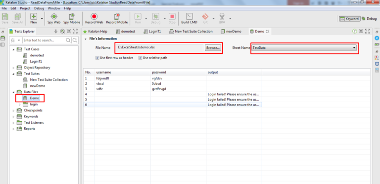Switch to Katalon Help tab
This screenshot has width=380, height=184.
(95, 32)
